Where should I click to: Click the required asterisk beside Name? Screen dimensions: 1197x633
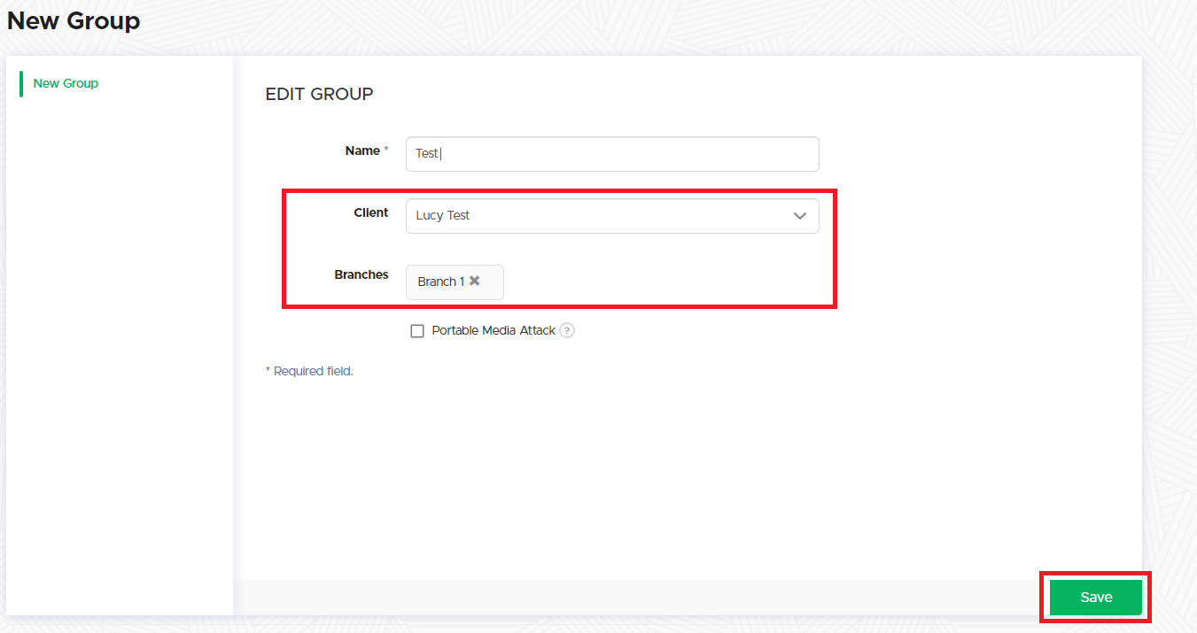386,151
